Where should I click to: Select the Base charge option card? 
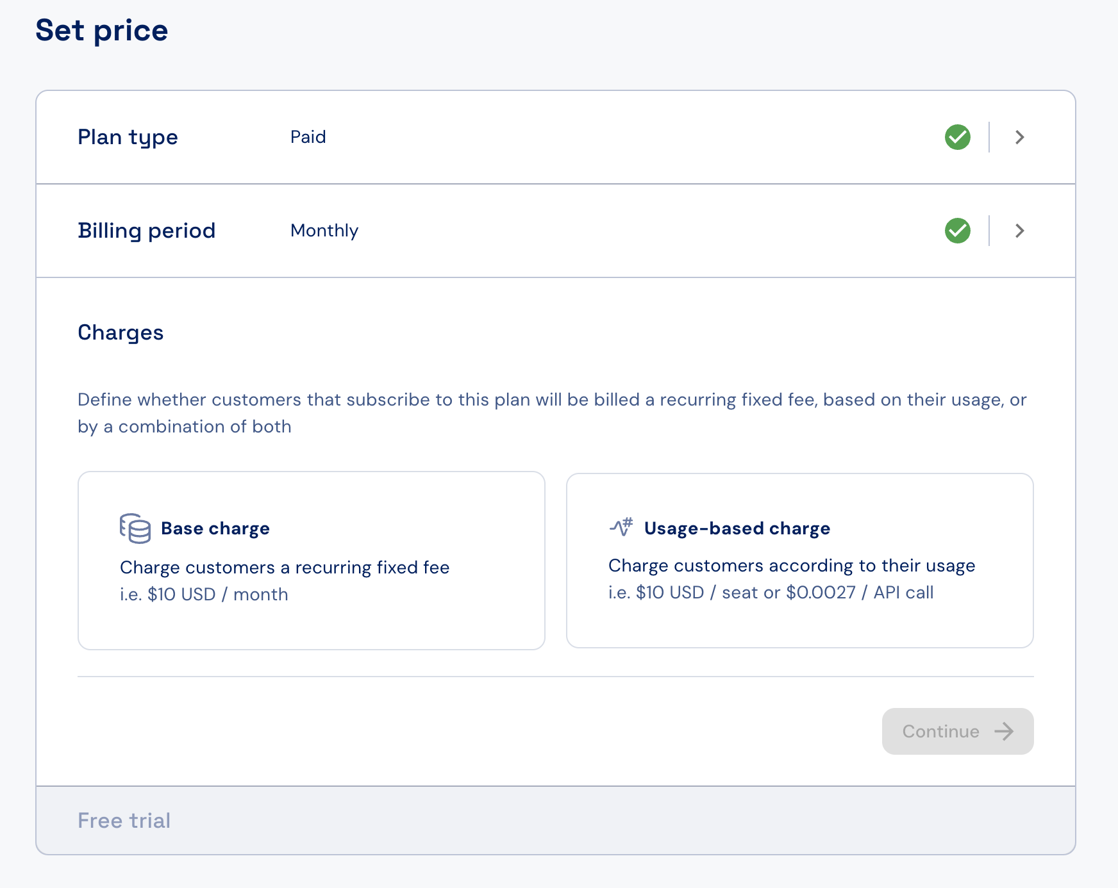click(x=312, y=561)
